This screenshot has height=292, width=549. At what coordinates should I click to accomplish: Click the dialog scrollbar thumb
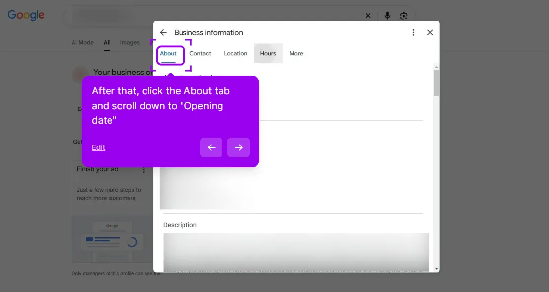(436, 83)
